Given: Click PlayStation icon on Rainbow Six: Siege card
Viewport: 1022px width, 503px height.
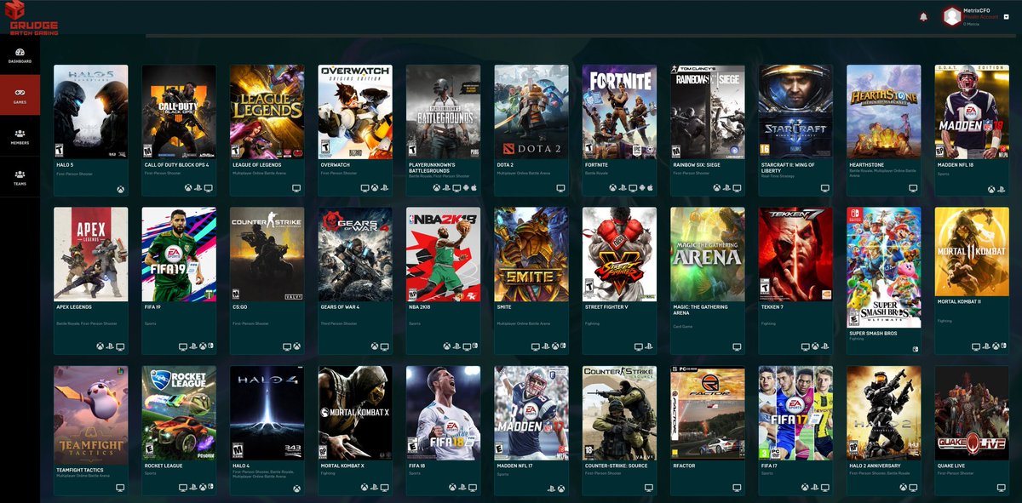Looking at the screenshot, I should [726, 187].
